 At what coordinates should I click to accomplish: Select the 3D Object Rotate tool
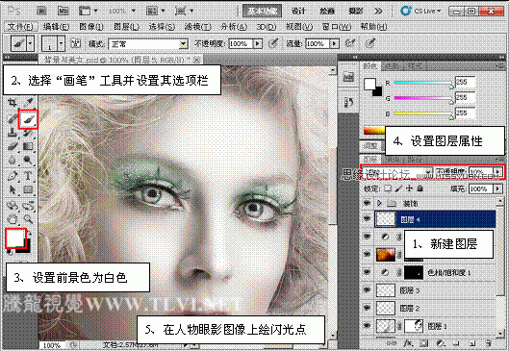click(13, 206)
